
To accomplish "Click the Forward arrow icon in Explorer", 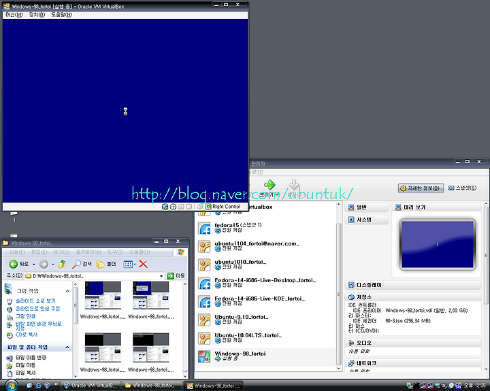I will (x=44, y=265).
